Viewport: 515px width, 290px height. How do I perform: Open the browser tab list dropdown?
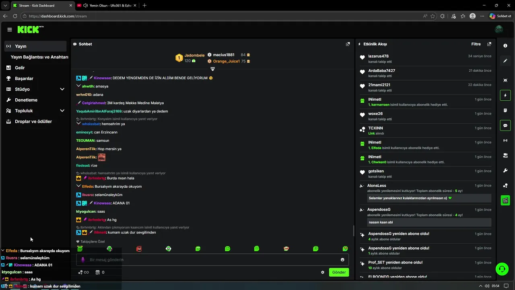pos(5,5)
